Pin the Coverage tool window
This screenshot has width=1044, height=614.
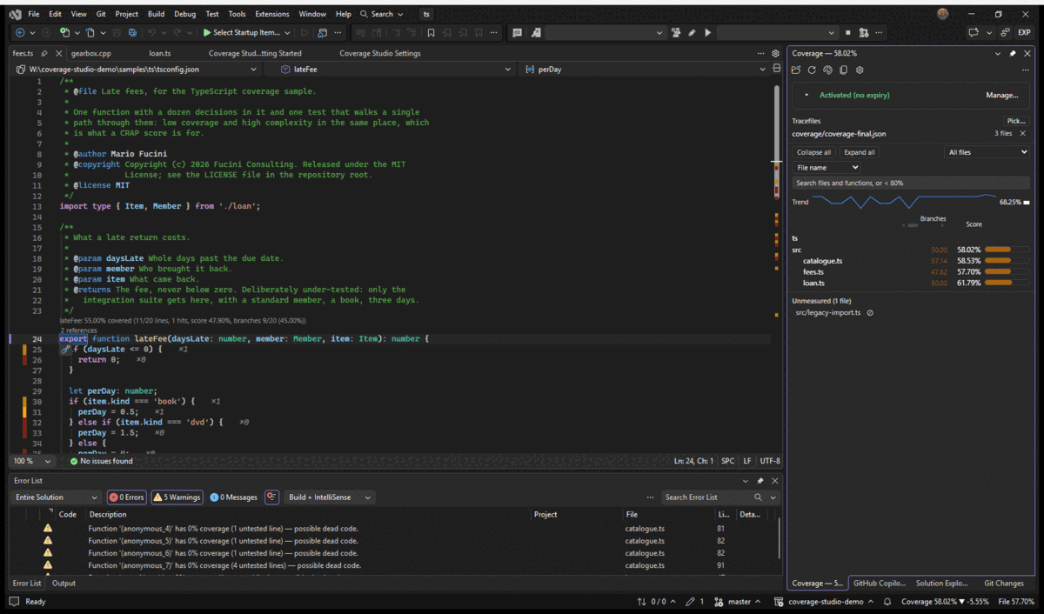[x=1013, y=53]
